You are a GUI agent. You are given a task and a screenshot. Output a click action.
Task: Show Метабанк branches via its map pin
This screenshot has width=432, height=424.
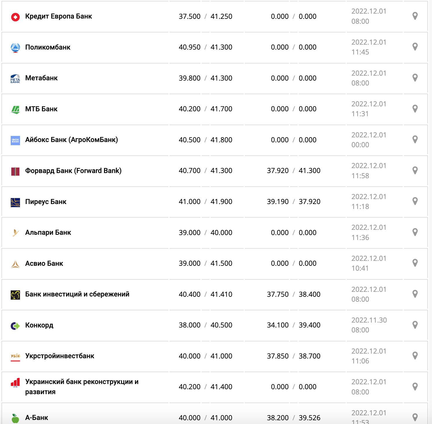(x=415, y=78)
